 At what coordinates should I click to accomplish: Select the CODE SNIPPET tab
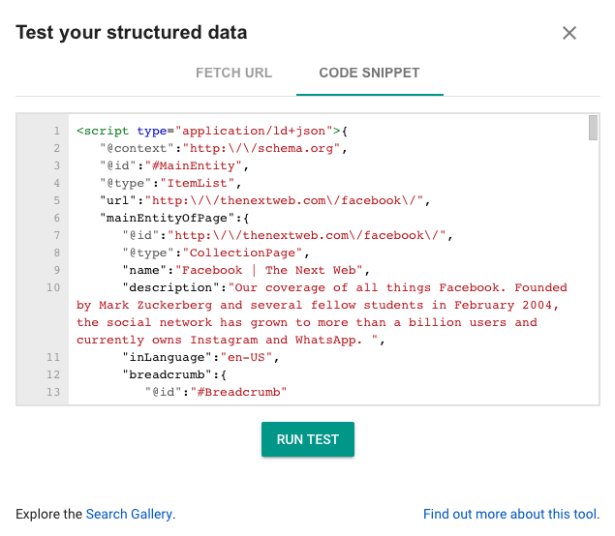point(369,74)
